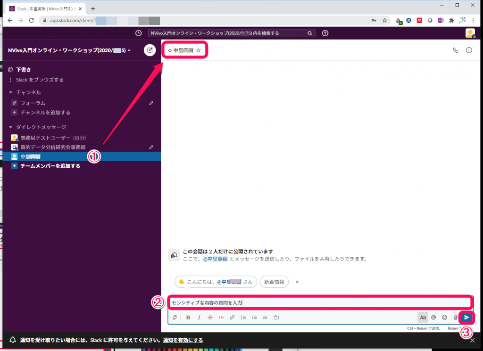Open a new Chrome tab
This screenshot has width=483, height=351.
(93, 9)
